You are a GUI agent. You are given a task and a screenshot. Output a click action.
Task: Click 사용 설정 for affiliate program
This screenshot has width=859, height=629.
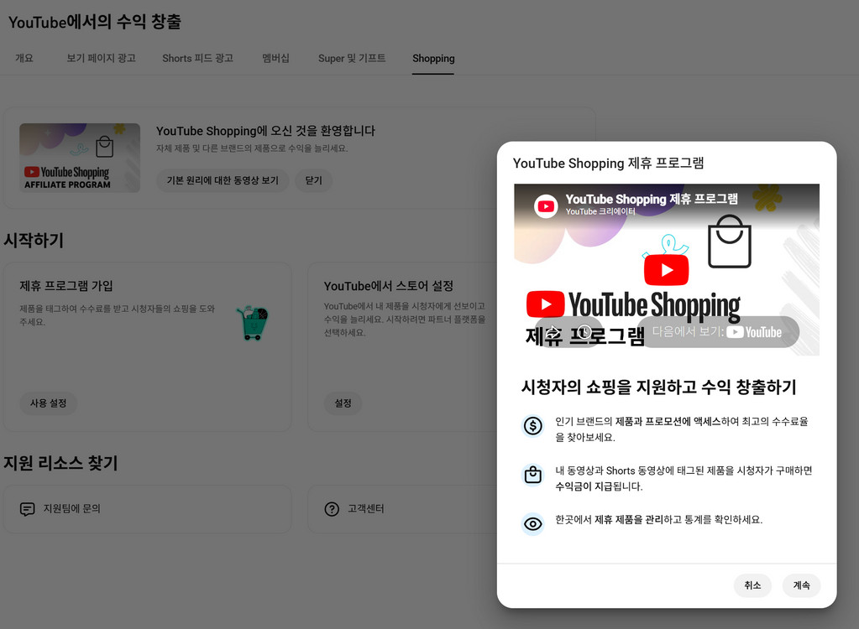click(x=48, y=403)
